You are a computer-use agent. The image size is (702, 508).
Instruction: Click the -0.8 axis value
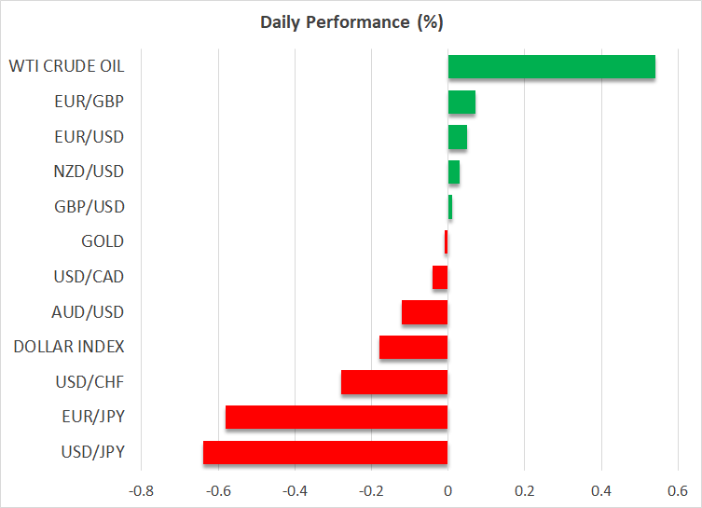click(x=141, y=490)
